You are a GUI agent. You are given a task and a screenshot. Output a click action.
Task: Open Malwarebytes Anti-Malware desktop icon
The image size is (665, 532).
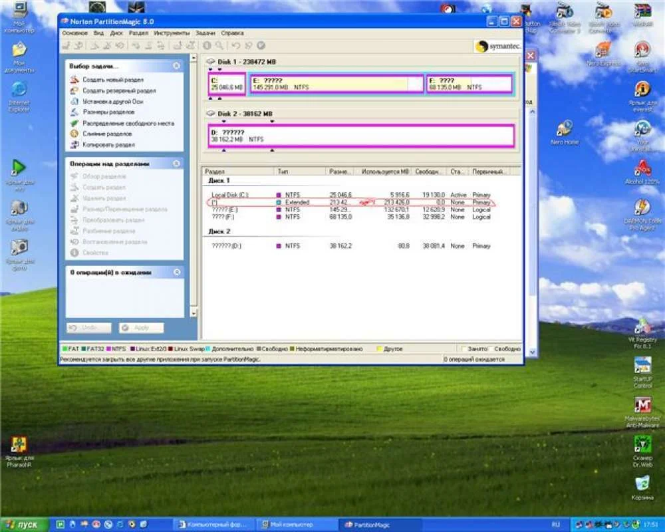642,412
